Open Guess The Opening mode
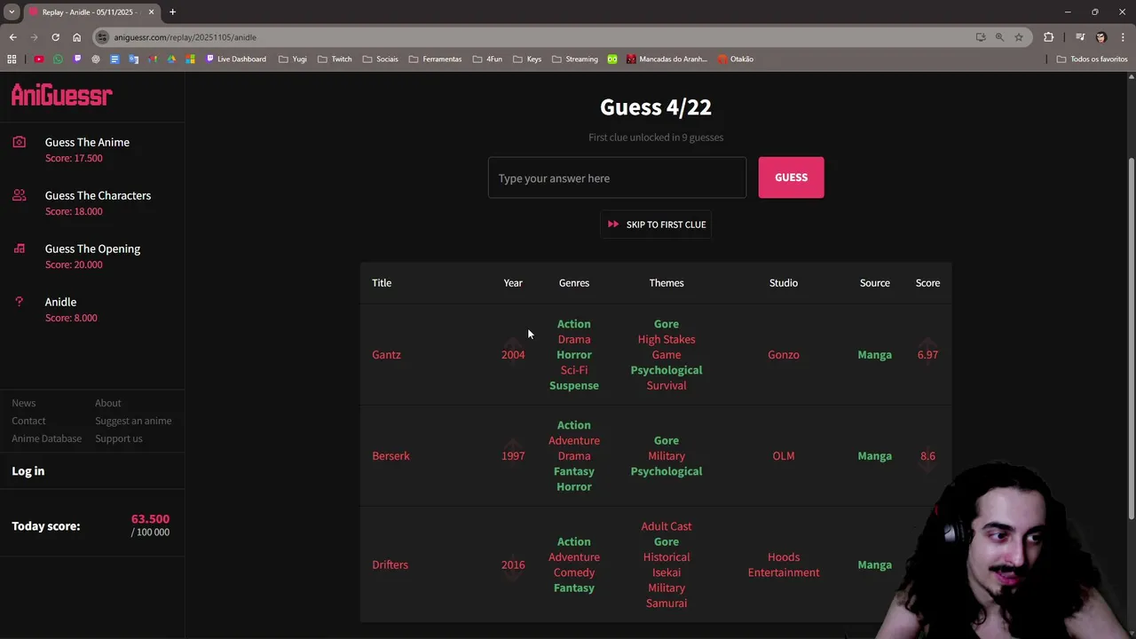The height and width of the screenshot is (639, 1136). 92,248
